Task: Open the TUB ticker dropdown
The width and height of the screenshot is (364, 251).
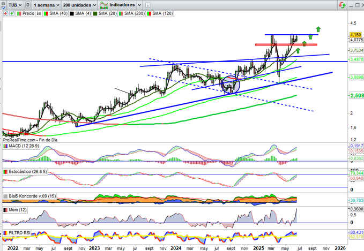Action: [x=15, y=5]
